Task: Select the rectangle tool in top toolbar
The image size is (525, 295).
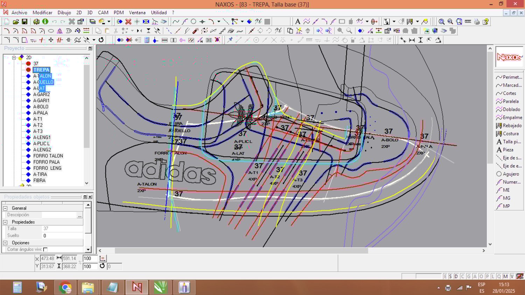Action: (342, 22)
